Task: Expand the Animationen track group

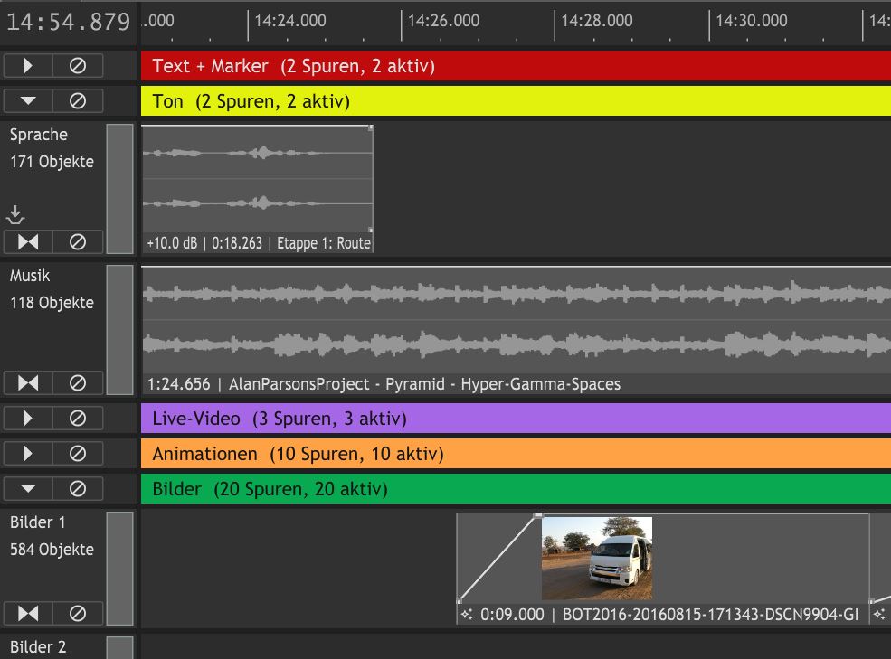Action: pos(28,454)
